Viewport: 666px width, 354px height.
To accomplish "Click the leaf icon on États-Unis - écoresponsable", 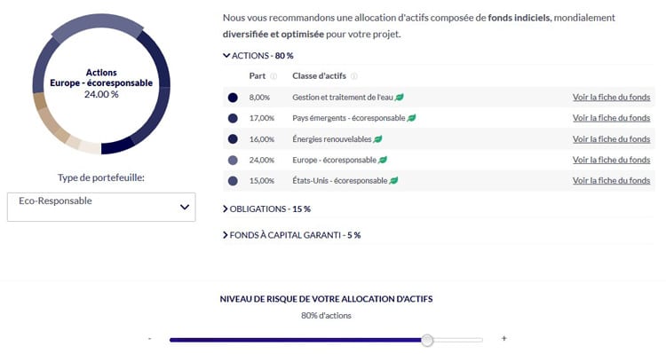I will pyautogui.click(x=393, y=181).
